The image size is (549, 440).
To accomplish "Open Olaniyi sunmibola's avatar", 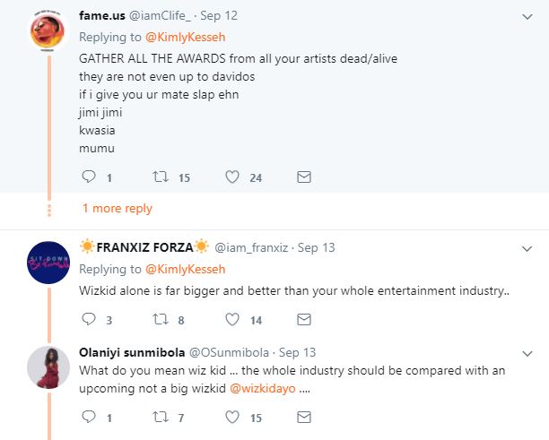I will click(x=48, y=369).
